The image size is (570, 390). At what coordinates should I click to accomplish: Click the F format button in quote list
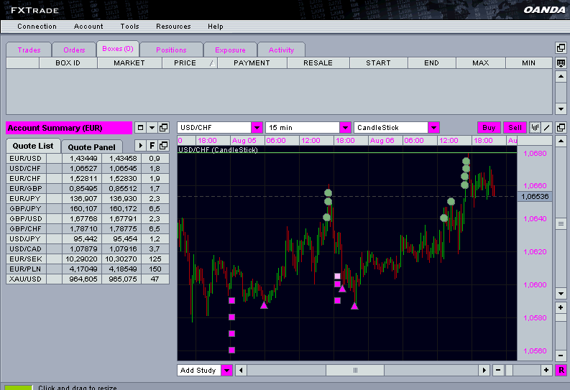152,146
